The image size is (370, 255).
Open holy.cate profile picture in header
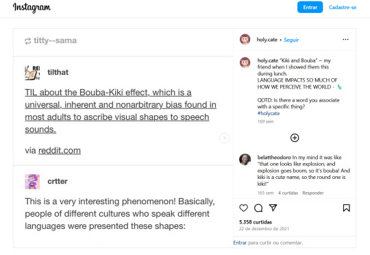[245, 39]
